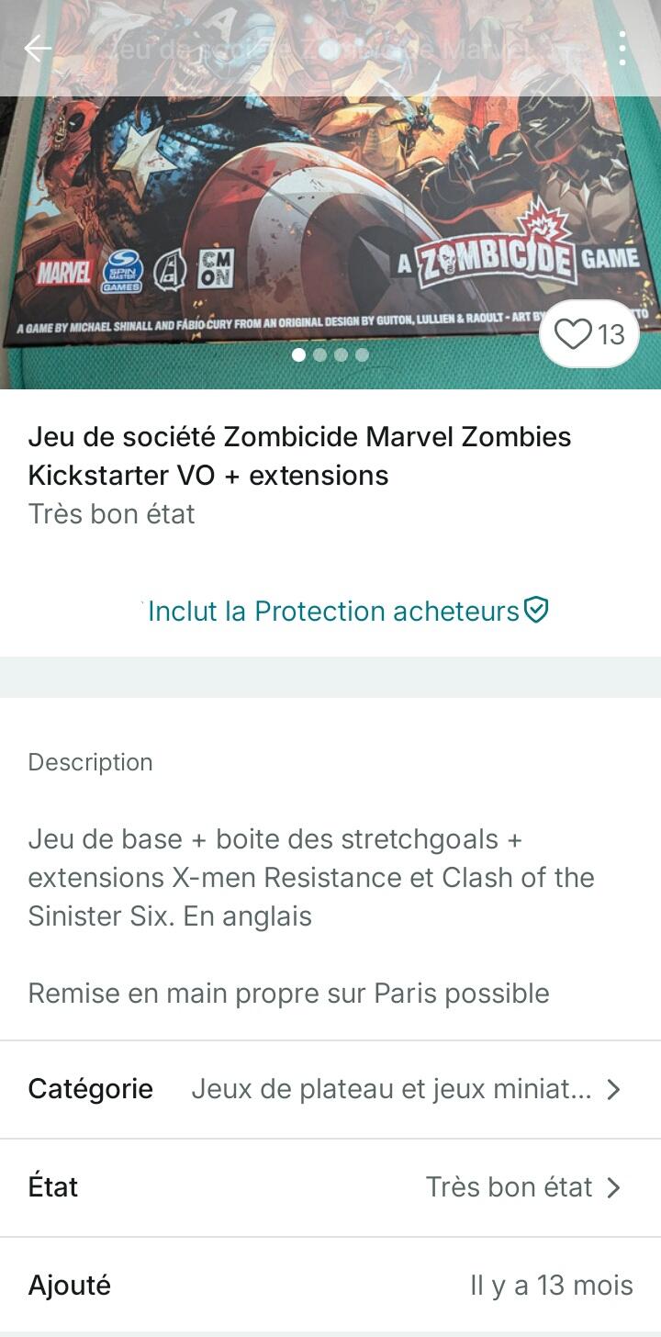Open the "Inclut la Protection acheteurs" link

coord(334,611)
